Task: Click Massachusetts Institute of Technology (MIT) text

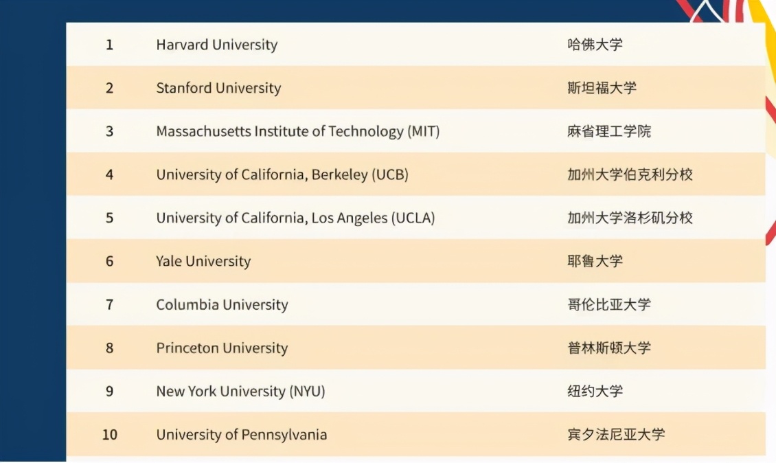Action: pos(297,131)
